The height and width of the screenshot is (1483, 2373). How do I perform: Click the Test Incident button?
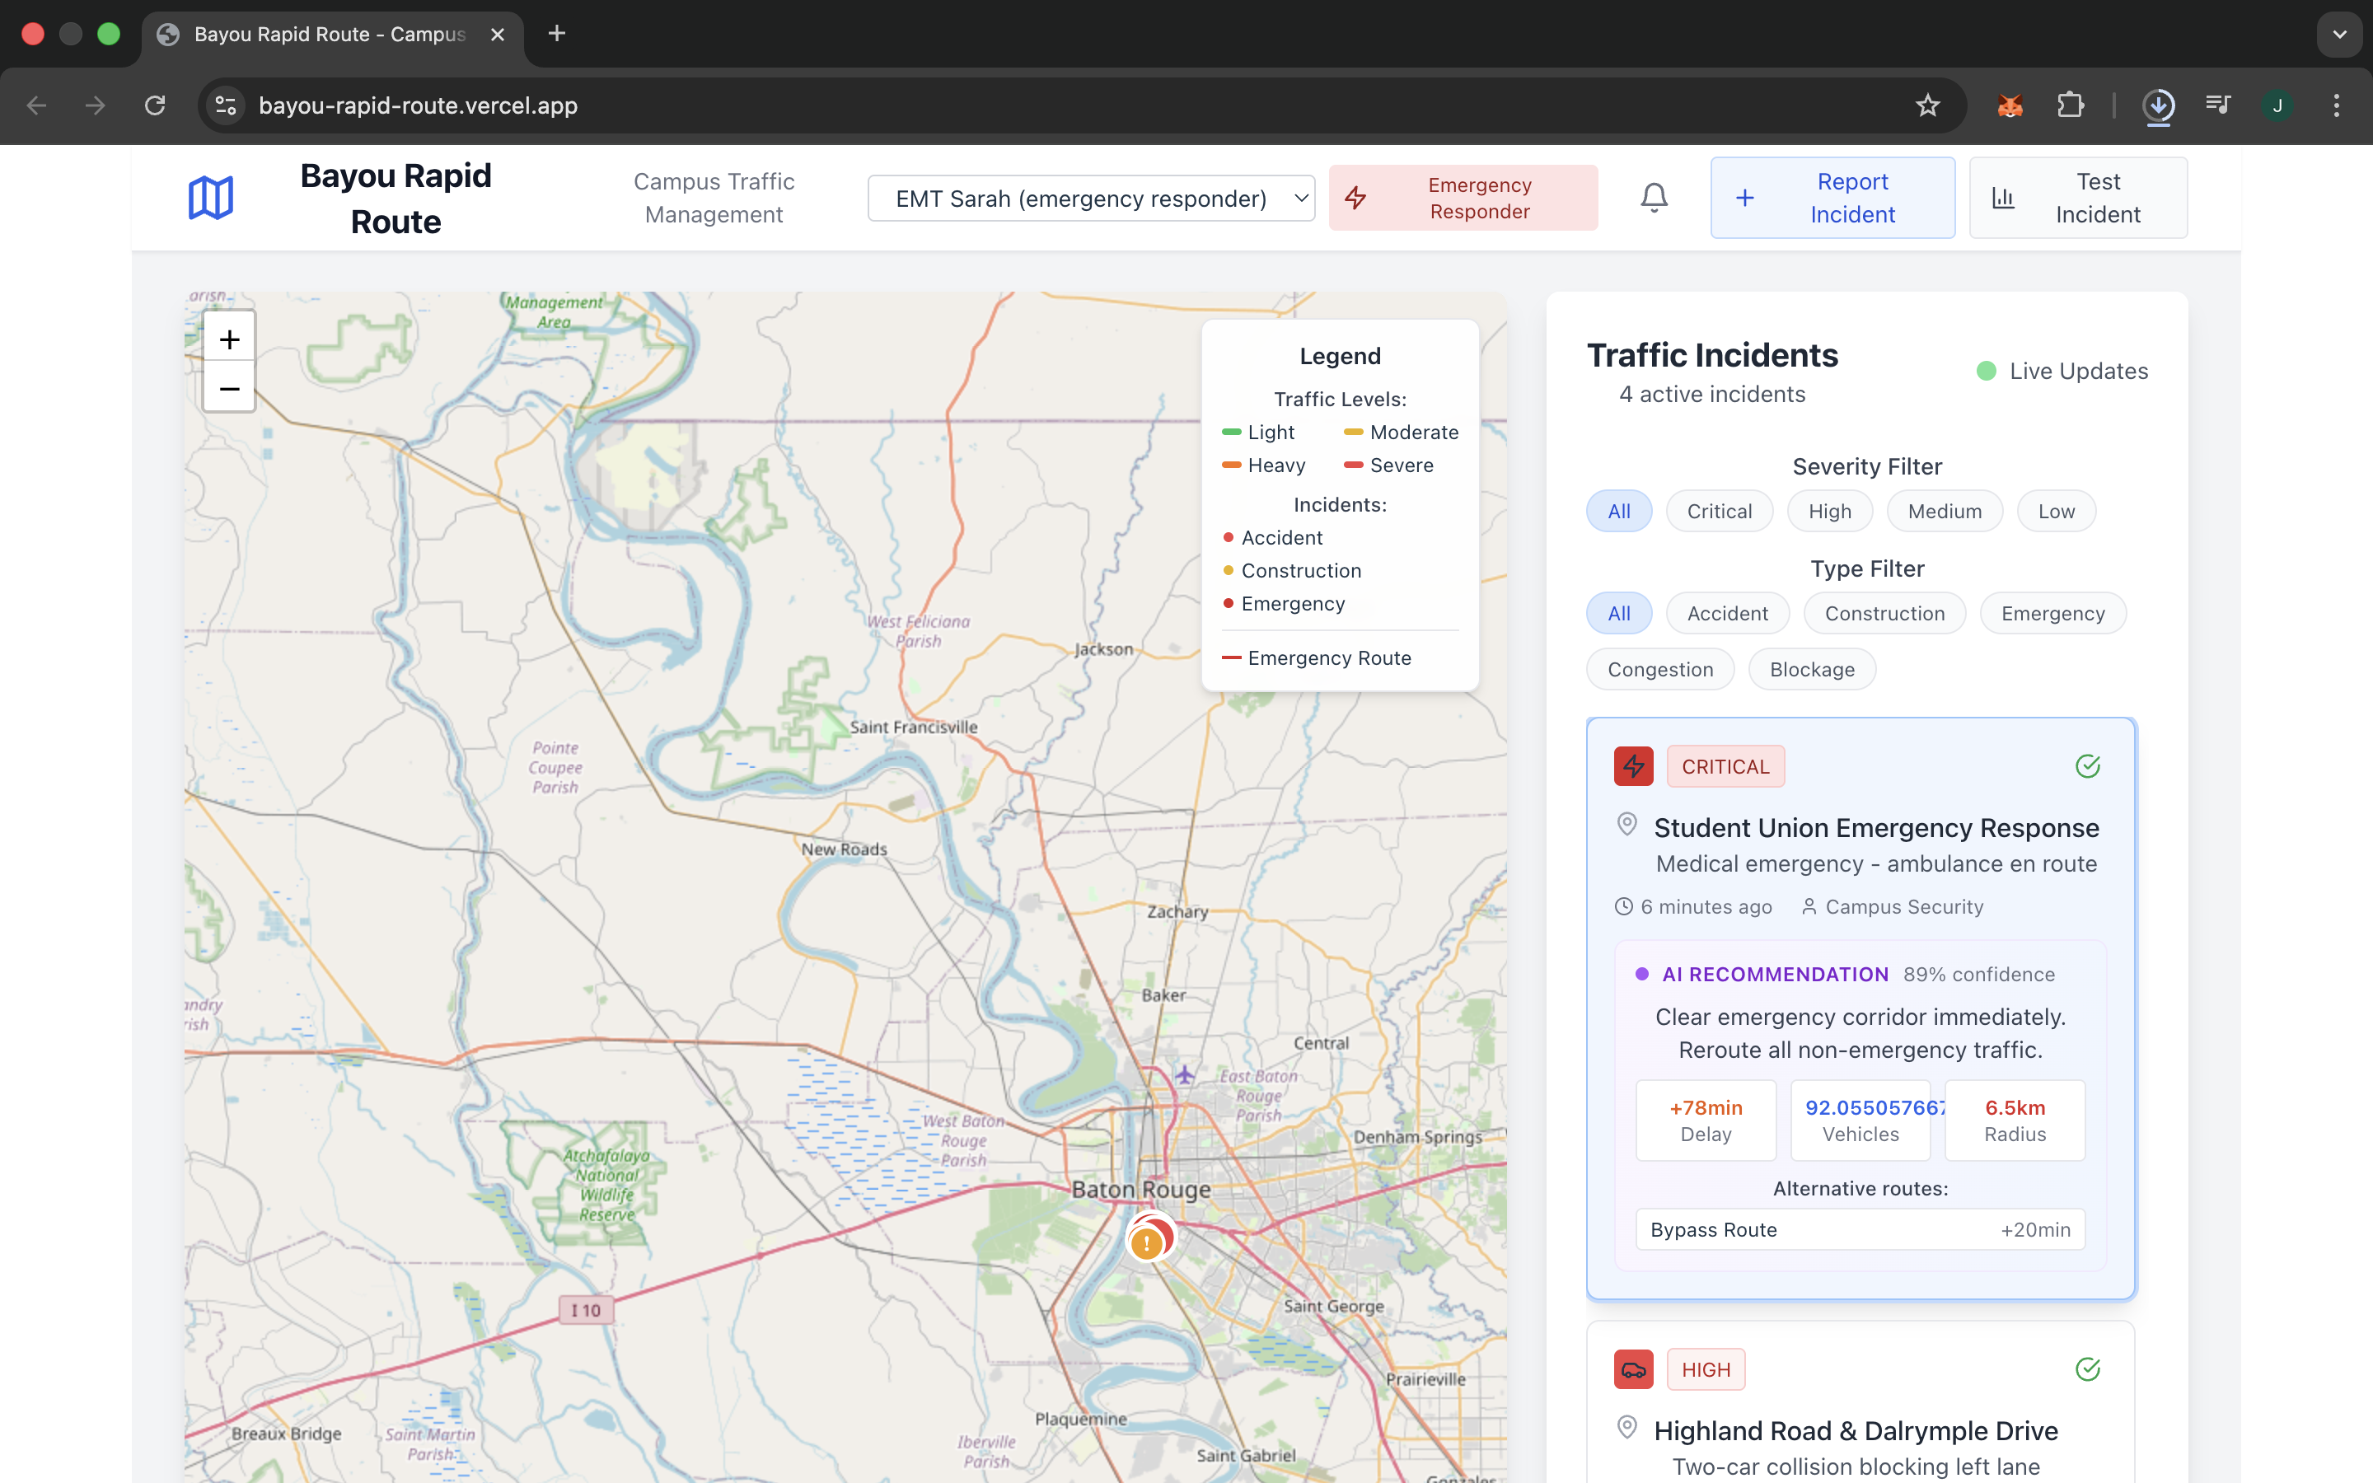tap(2077, 198)
